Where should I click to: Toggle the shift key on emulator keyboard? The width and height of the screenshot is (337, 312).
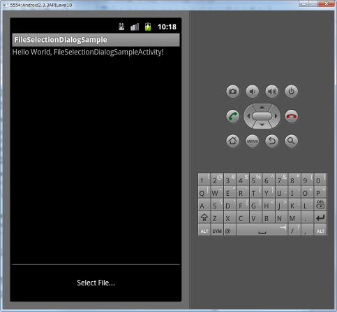[x=204, y=218]
